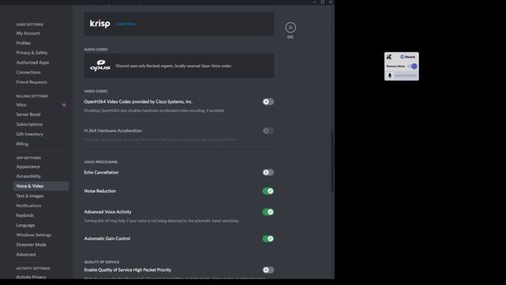Viewport: 506px width, 285px height.
Task: Click the Krisp logo in the banner
Action: (x=100, y=24)
